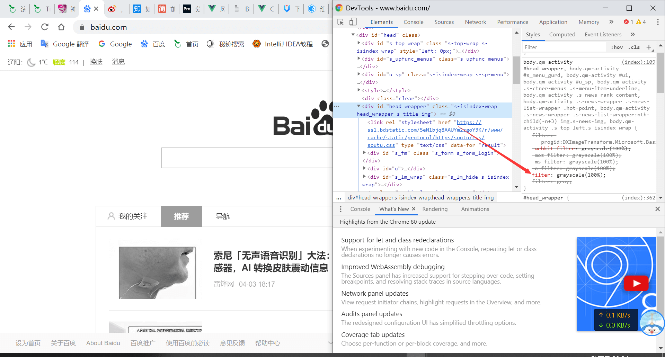Expand the div id="u" node

tap(364, 168)
